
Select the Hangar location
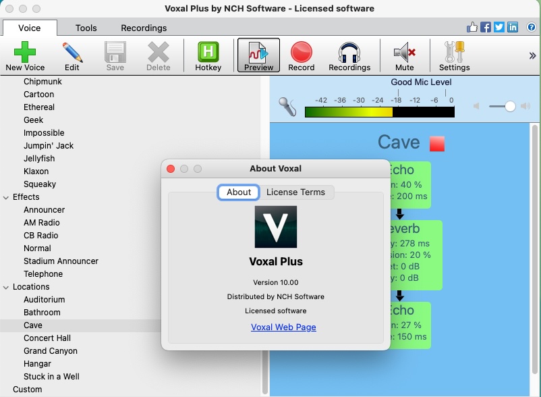pyautogui.click(x=37, y=363)
